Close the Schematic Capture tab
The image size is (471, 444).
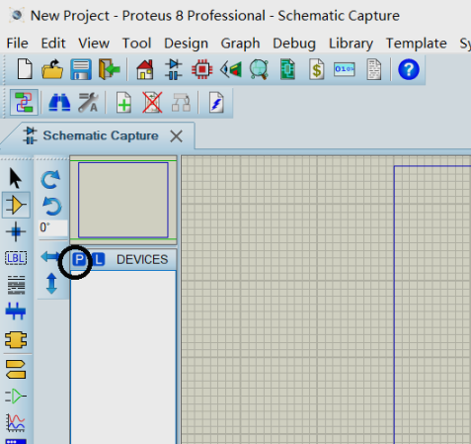[176, 136]
